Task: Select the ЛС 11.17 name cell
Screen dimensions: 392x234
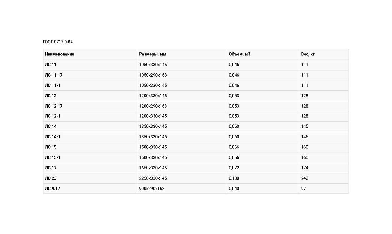Action: (54, 75)
